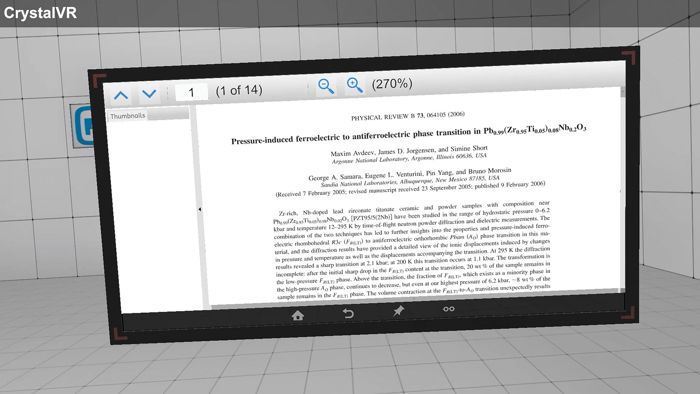700x394 pixels.
Task: Open the Thumbnails tab
Action: [x=128, y=116]
